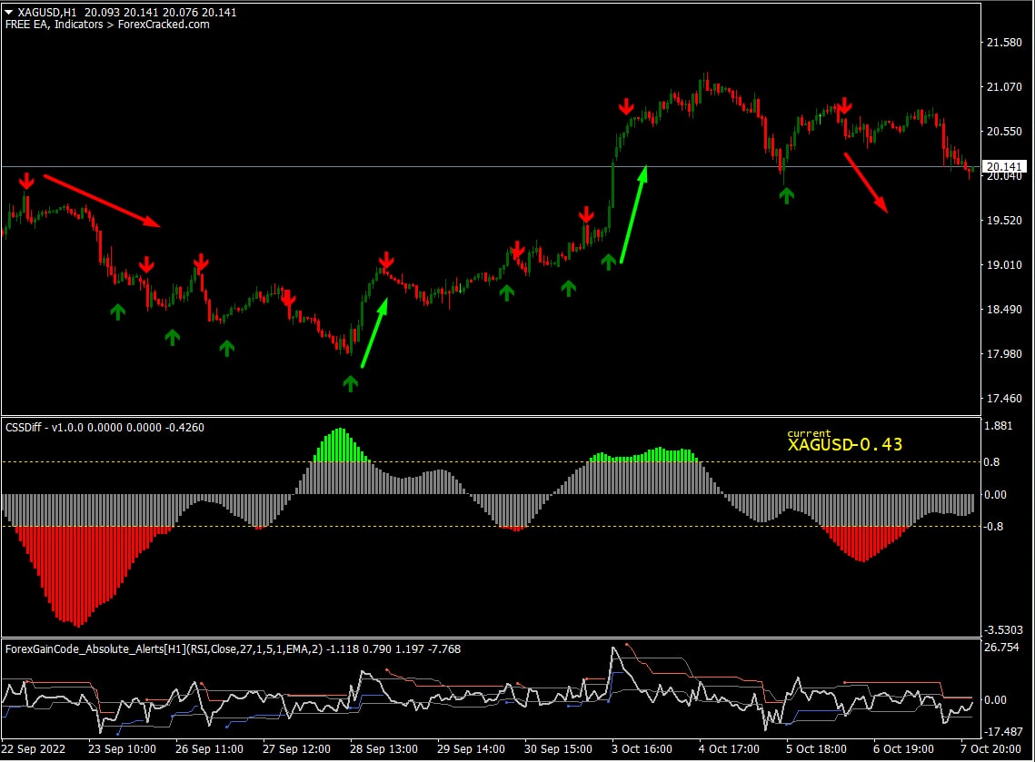1035x762 pixels.
Task: Click the tallest bright green CSSDiff histogram peak
Action: pos(341,445)
